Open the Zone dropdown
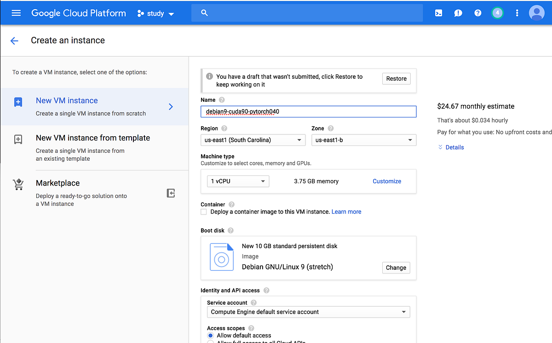552x343 pixels. click(x=363, y=140)
